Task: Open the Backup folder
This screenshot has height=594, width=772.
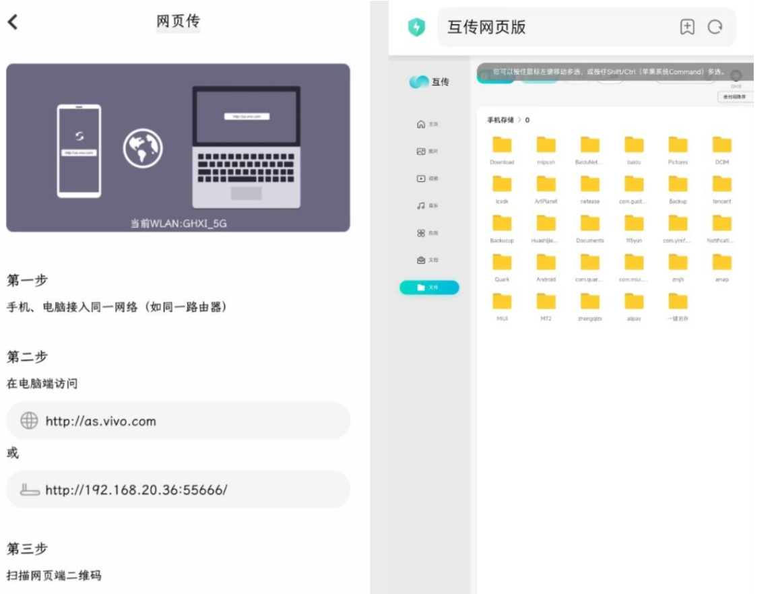Action: point(678,189)
